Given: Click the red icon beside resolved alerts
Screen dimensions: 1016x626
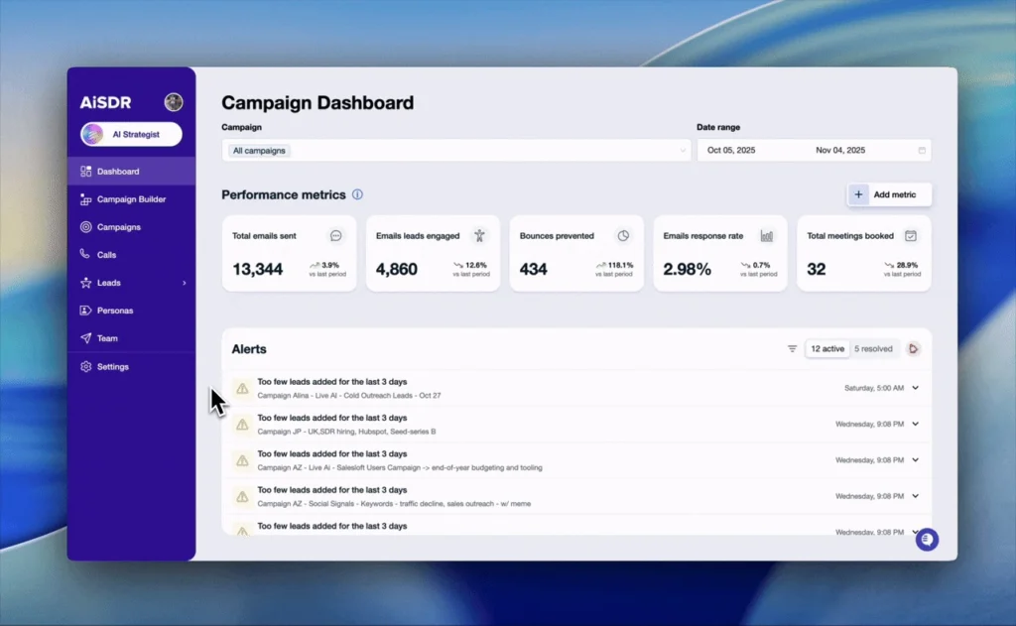Looking at the screenshot, I should click(913, 349).
